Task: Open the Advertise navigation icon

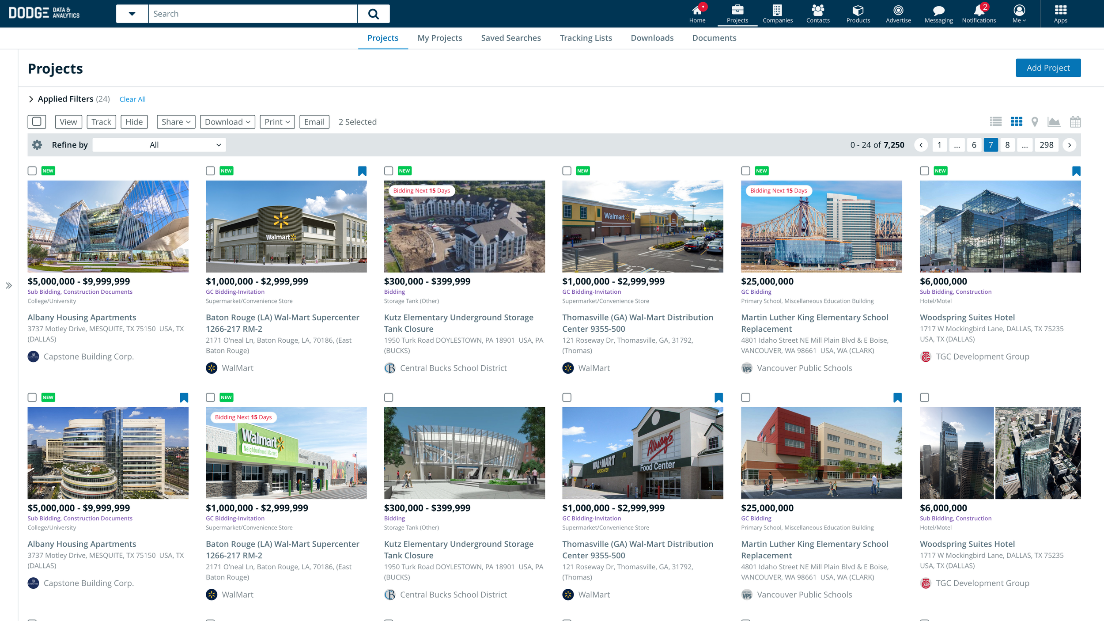Action: coord(898,14)
